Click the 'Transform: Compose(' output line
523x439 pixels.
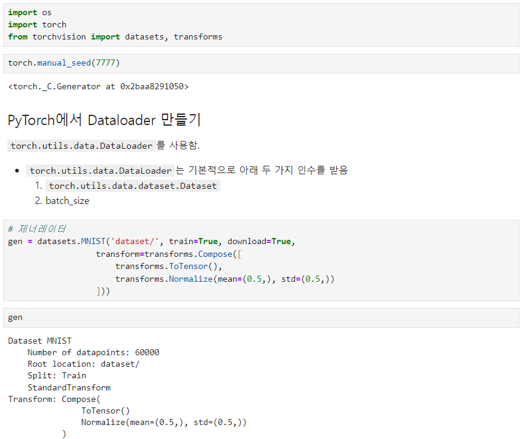(x=54, y=400)
